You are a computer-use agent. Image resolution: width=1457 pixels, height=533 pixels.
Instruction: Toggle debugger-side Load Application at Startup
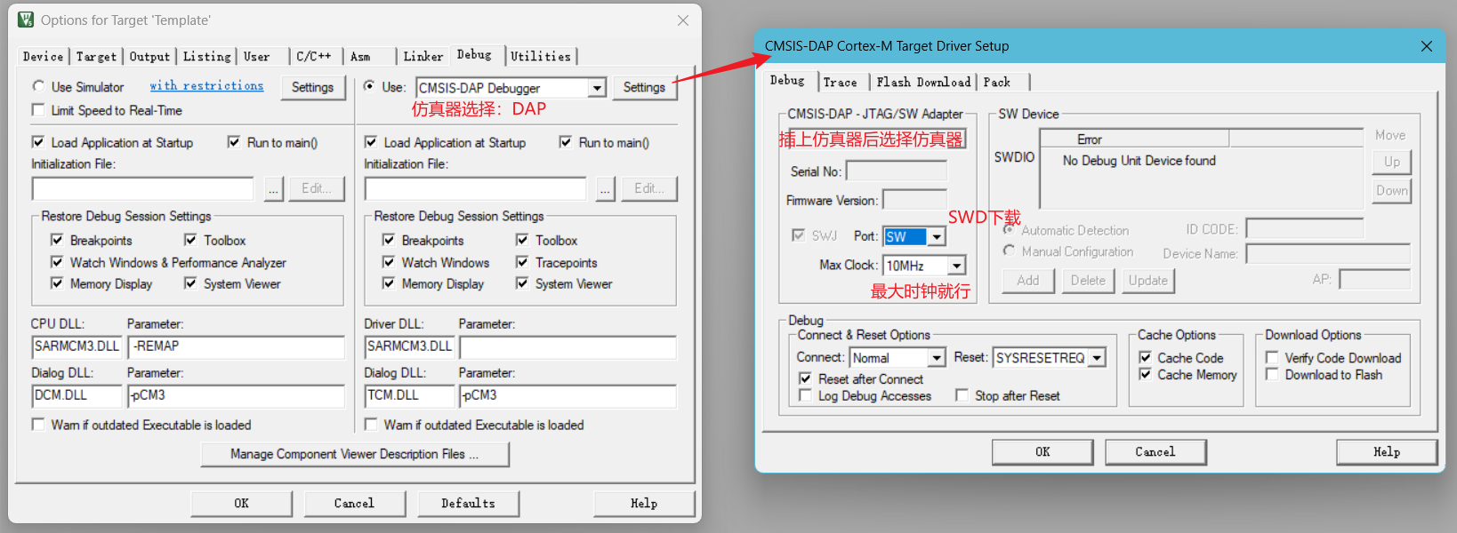pyautogui.click(x=371, y=142)
